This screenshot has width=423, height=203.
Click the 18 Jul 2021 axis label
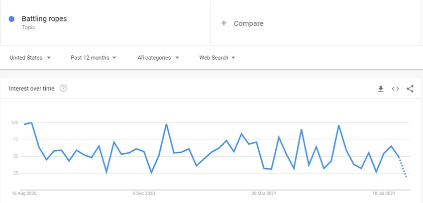384,194
